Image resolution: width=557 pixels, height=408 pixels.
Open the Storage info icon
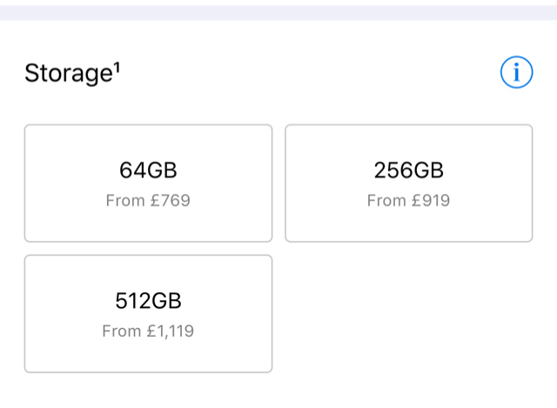516,72
